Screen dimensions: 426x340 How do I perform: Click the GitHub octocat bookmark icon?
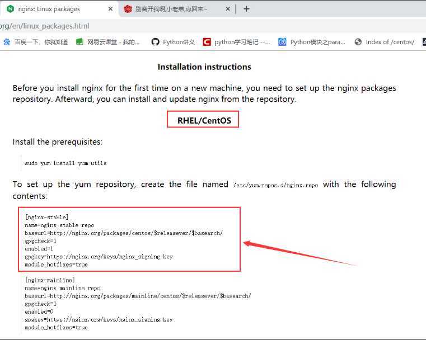[155, 42]
